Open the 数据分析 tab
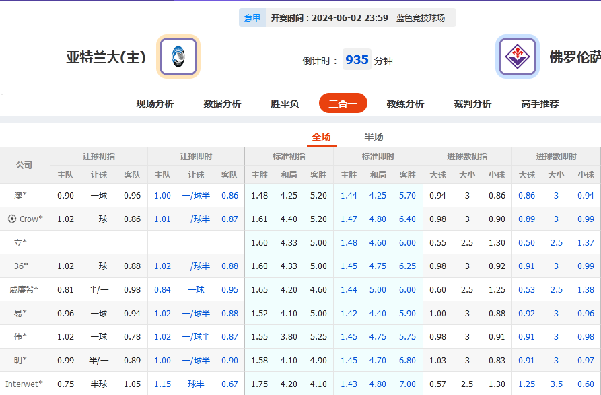 (222, 103)
